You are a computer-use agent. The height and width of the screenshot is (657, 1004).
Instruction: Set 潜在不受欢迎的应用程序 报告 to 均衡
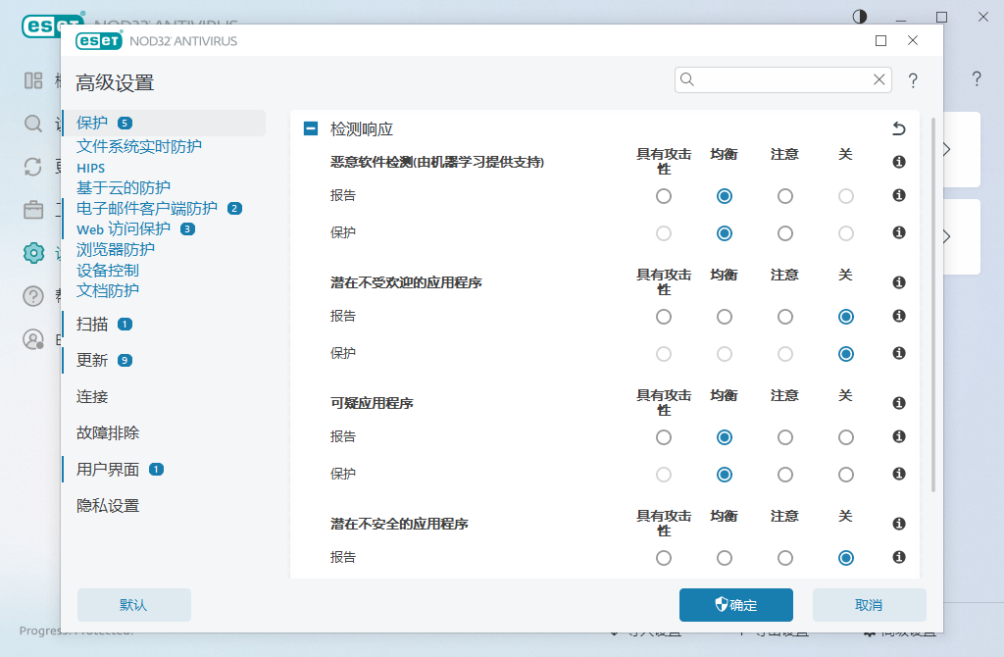[x=725, y=317]
